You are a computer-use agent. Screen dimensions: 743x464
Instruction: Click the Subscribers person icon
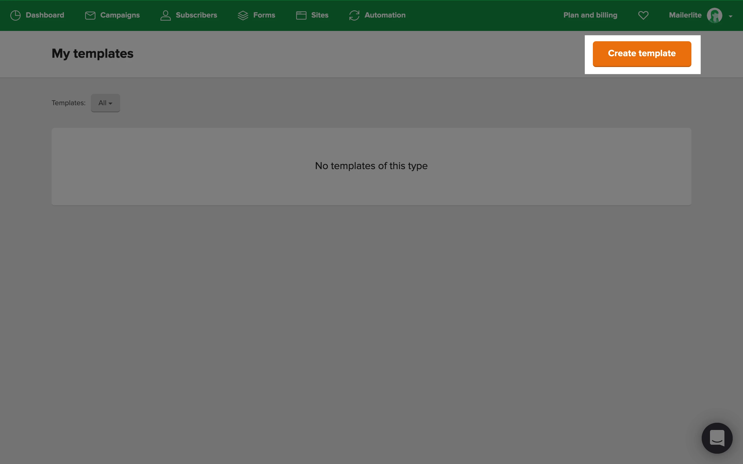pyautogui.click(x=165, y=15)
